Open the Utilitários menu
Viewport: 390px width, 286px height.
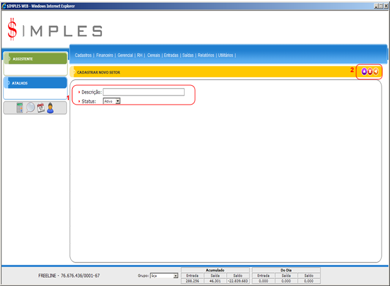pos(226,55)
